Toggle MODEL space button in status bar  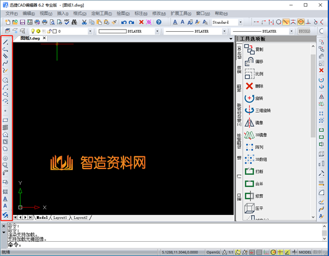click(x=305, y=252)
